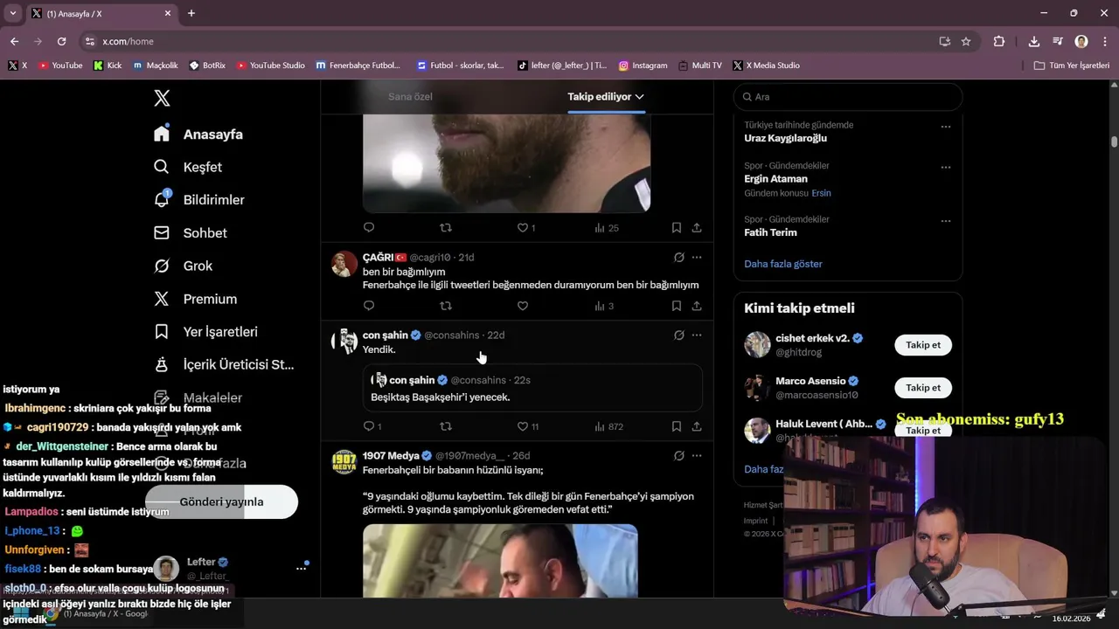Image resolution: width=1119 pixels, height=629 pixels.
Task: Open Keşfet search page
Action: (x=188, y=167)
